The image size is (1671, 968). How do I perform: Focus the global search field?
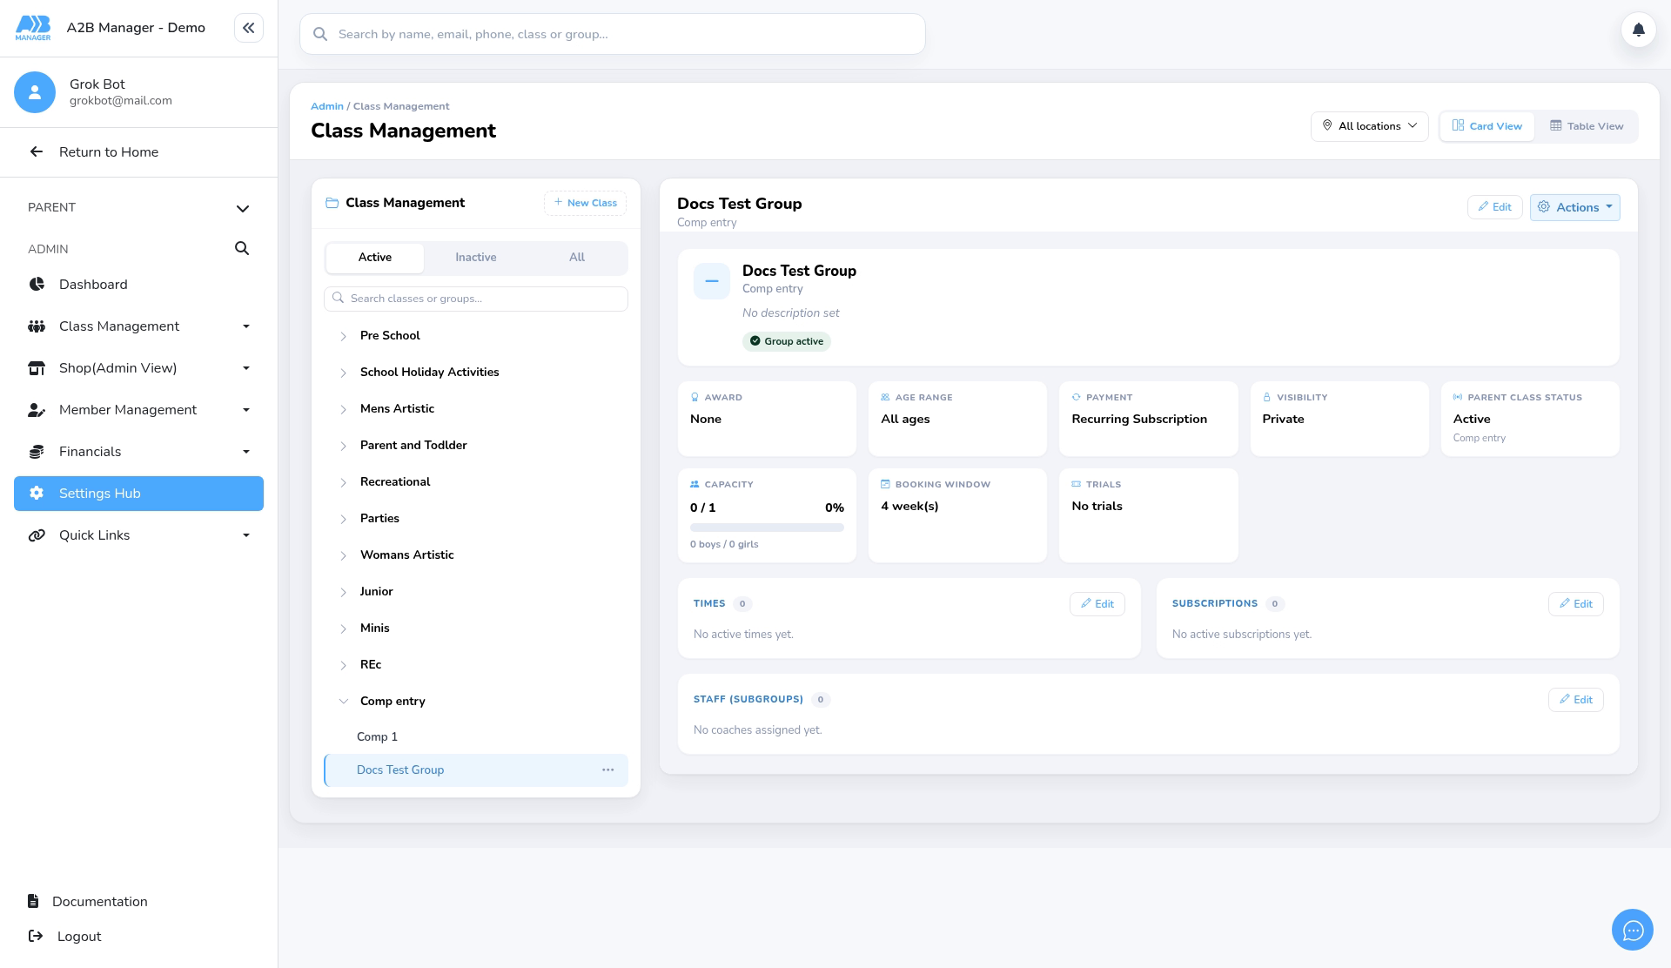pos(613,34)
